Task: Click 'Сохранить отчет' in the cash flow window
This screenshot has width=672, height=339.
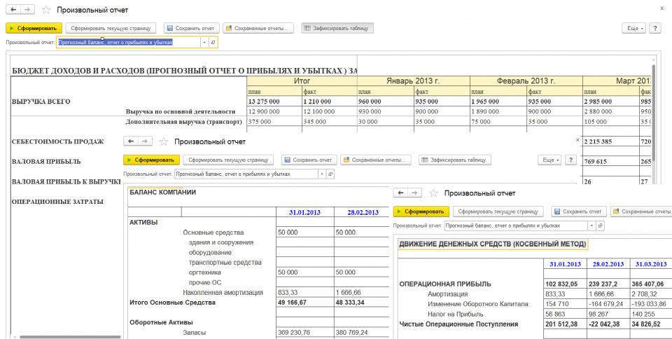Action: pos(578,212)
